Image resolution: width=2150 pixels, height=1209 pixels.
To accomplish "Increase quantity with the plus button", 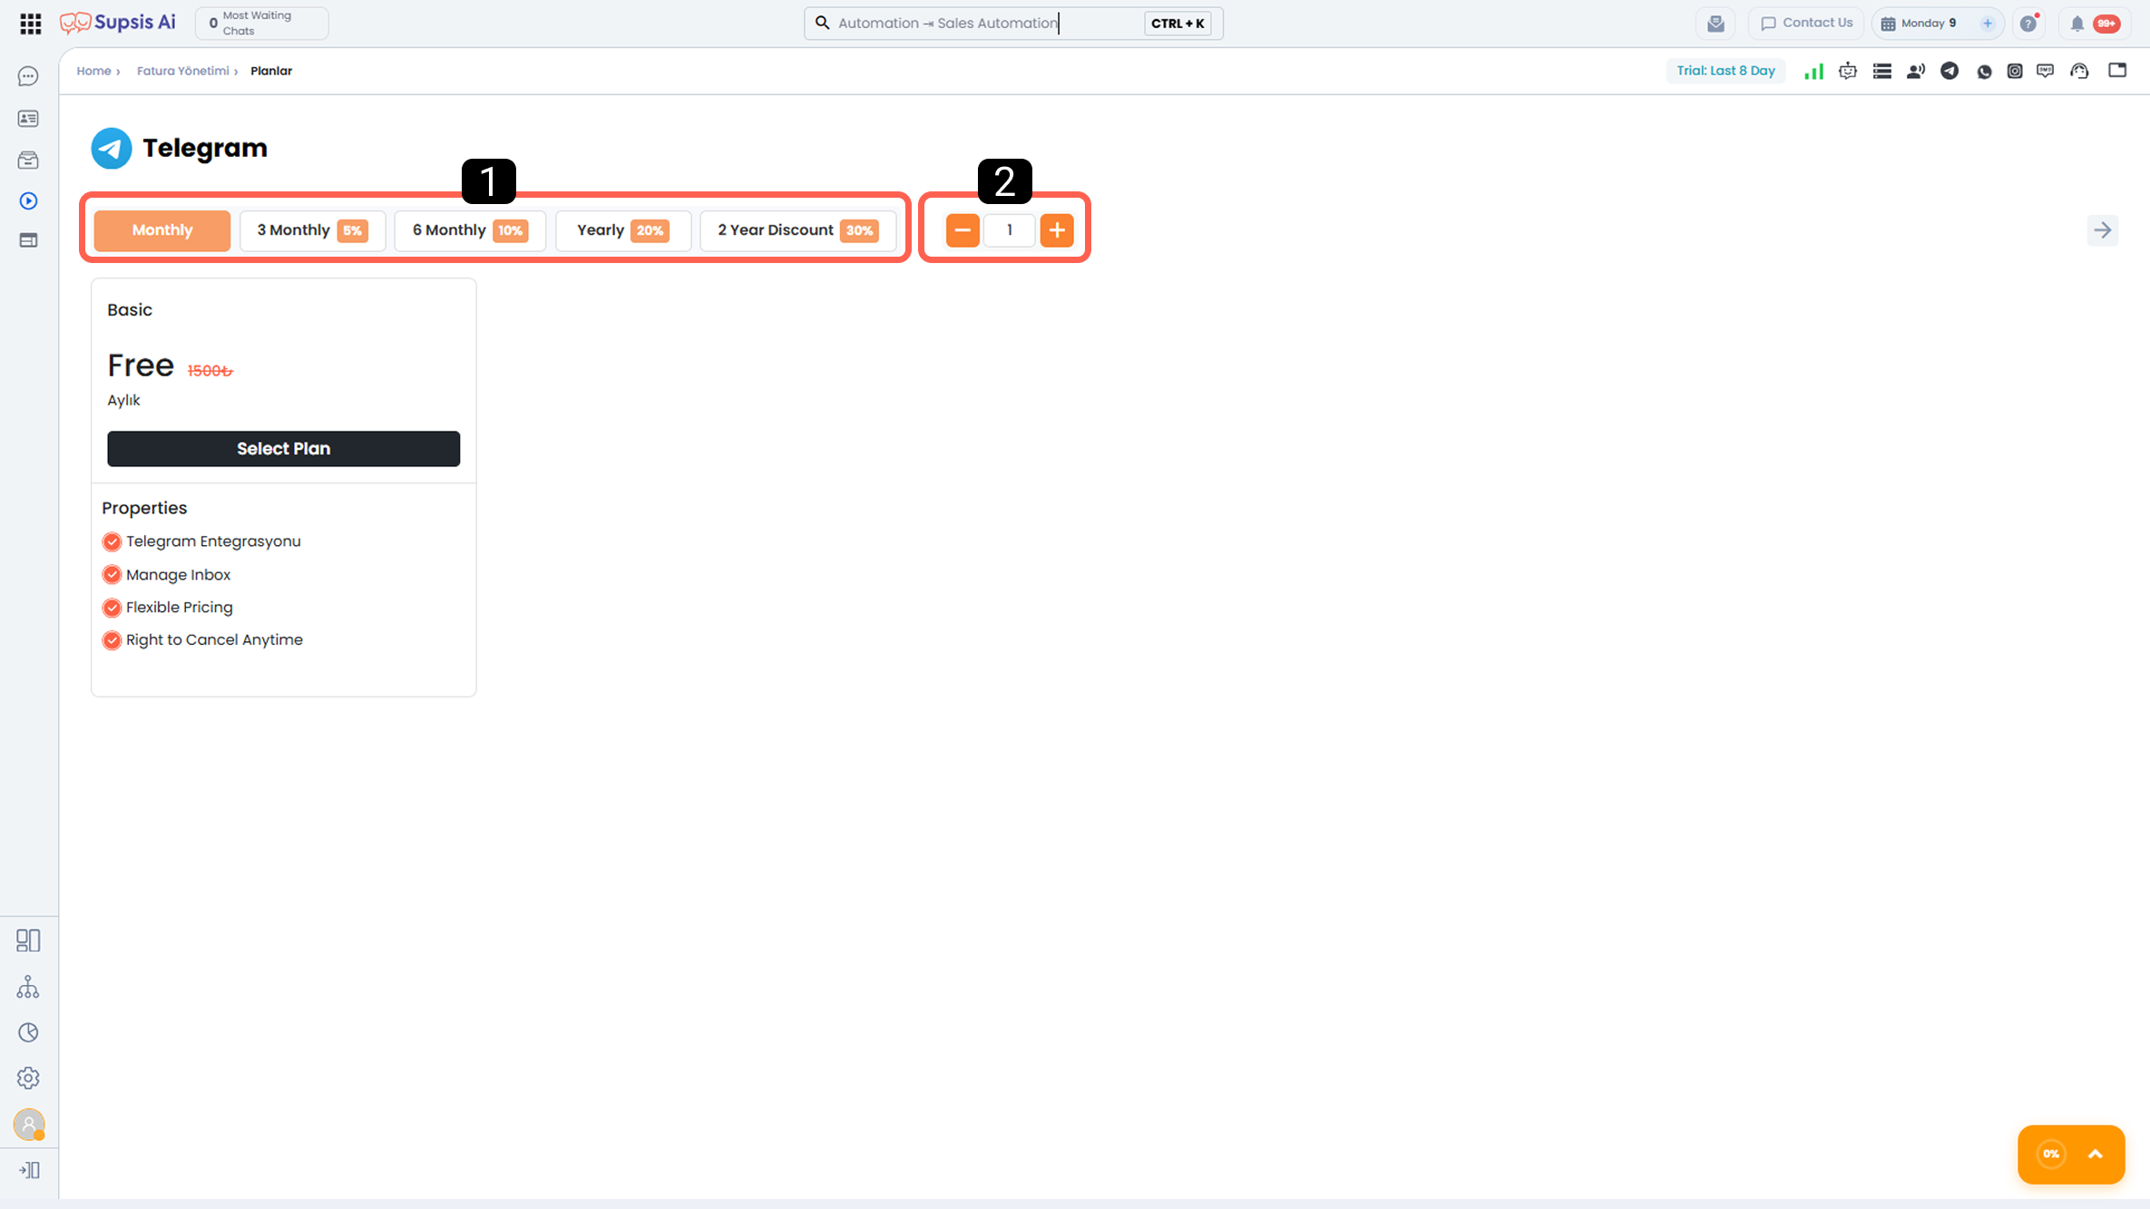I will 1057,230.
